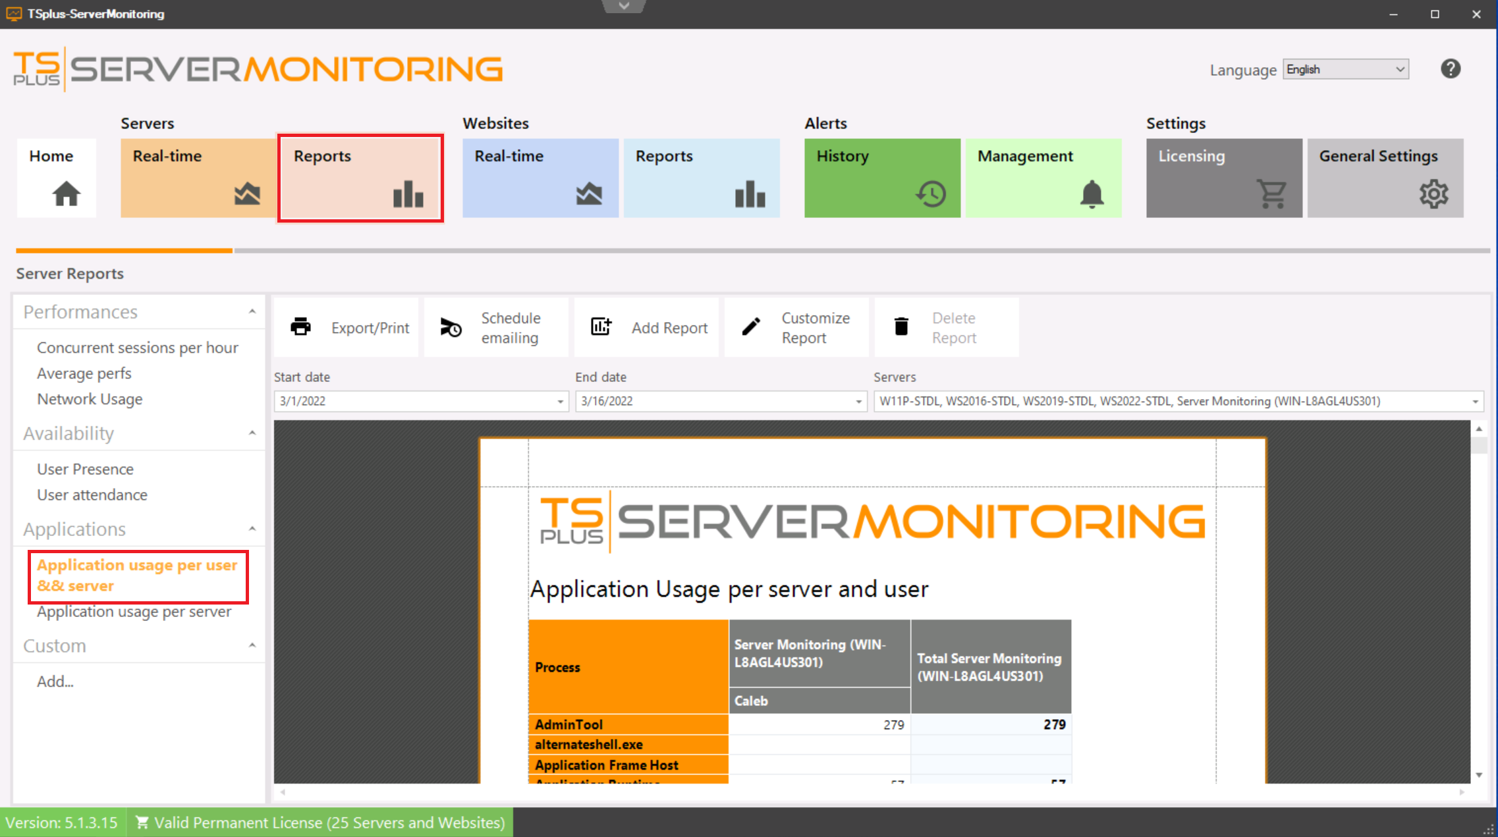The height and width of the screenshot is (837, 1498).
Task: Click the Export/Print printer icon
Action: tap(301, 327)
